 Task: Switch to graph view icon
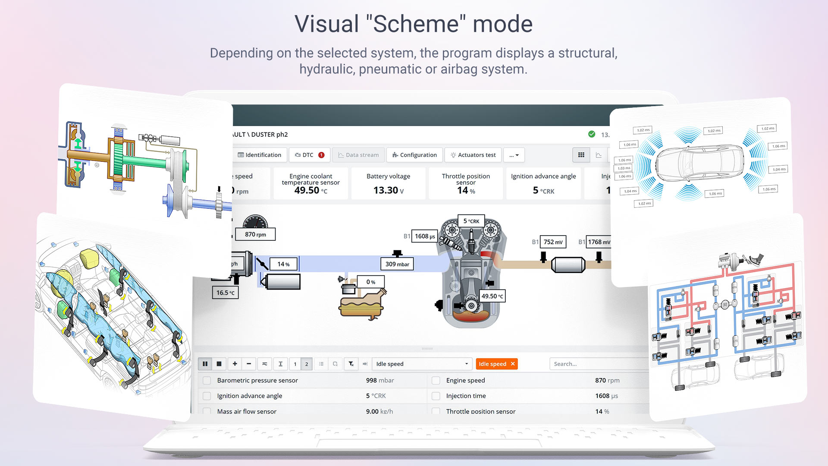[x=599, y=155]
